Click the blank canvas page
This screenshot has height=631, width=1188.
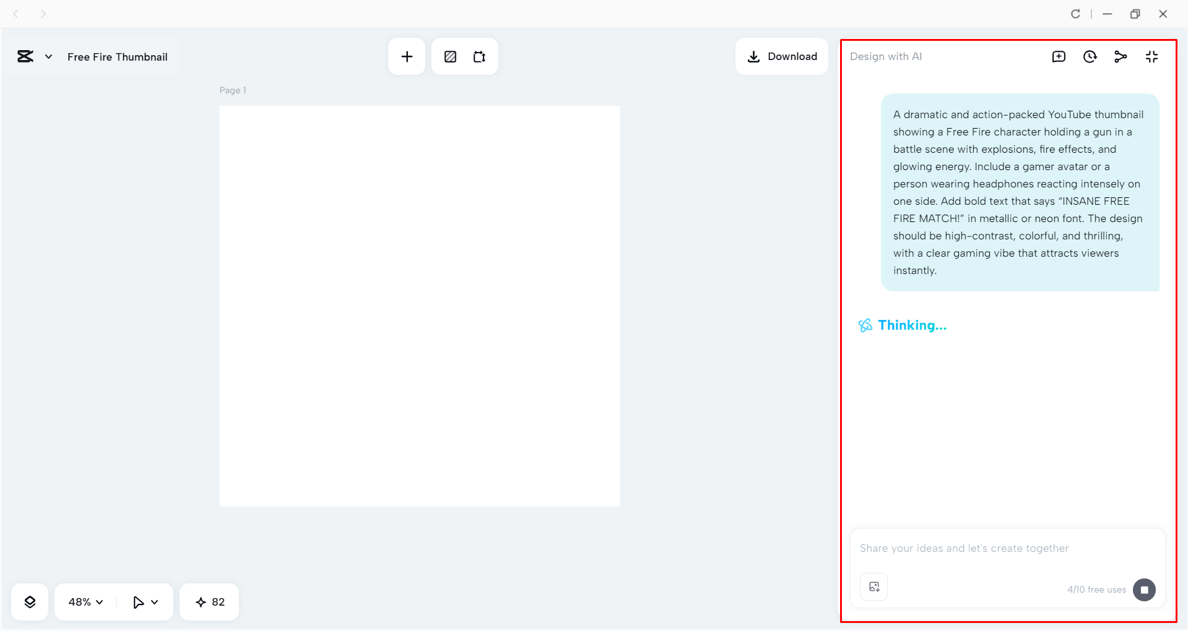pos(420,306)
